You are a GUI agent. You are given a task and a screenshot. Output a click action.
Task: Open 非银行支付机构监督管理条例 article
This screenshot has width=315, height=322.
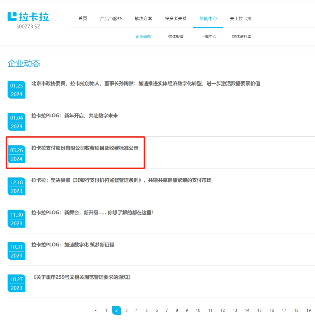pyautogui.click(x=121, y=180)
